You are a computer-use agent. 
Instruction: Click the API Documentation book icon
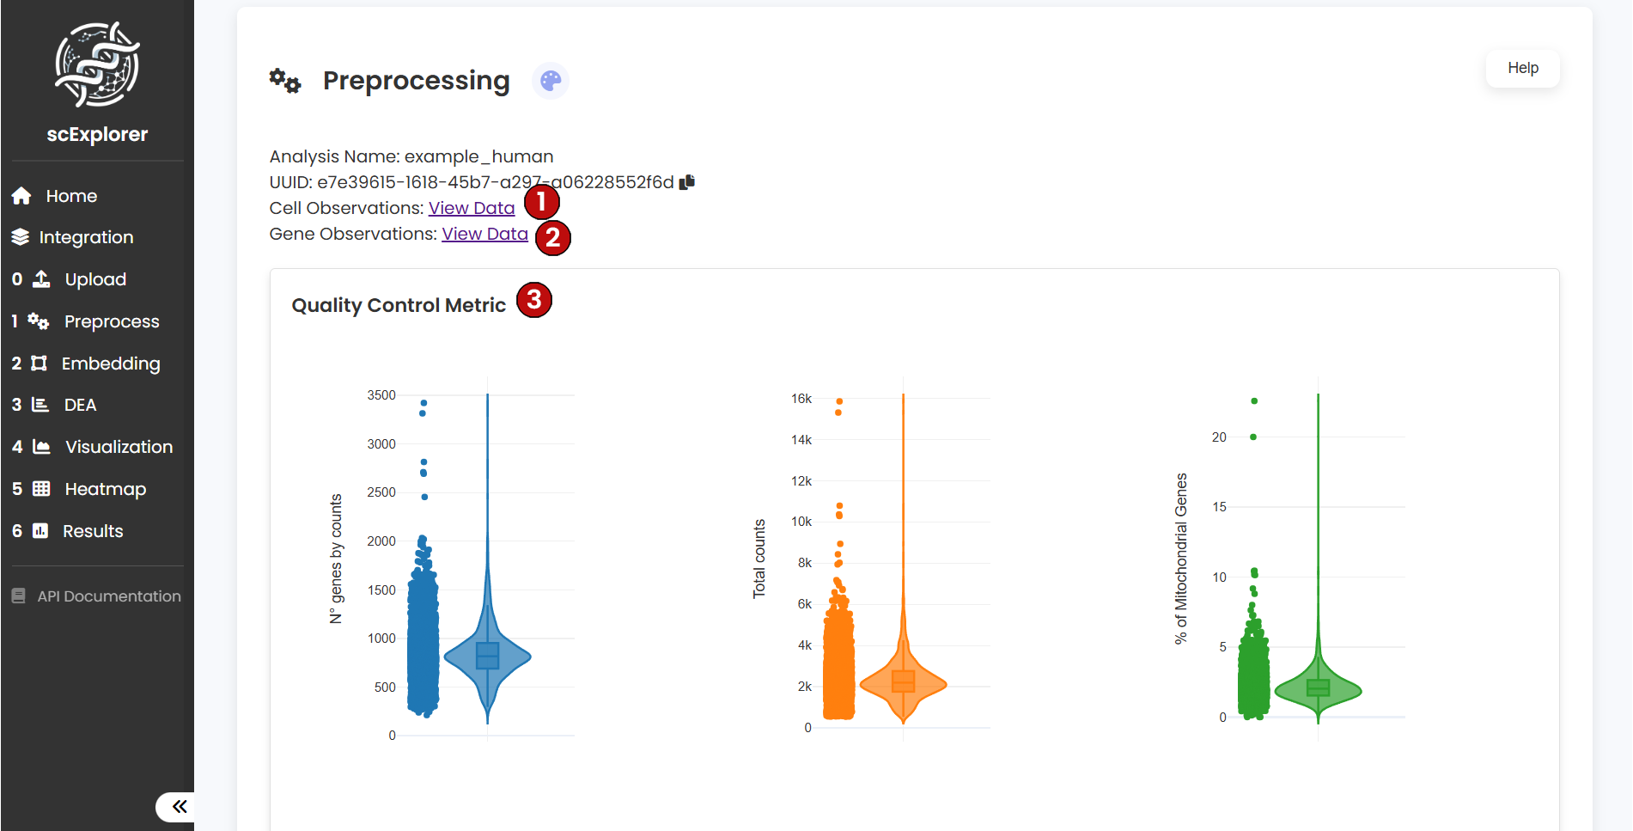tap(18, 596)
